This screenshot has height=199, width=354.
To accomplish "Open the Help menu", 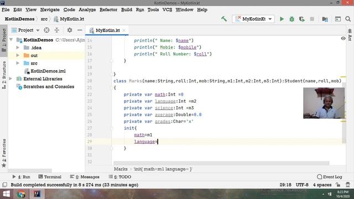I will 202,10.
